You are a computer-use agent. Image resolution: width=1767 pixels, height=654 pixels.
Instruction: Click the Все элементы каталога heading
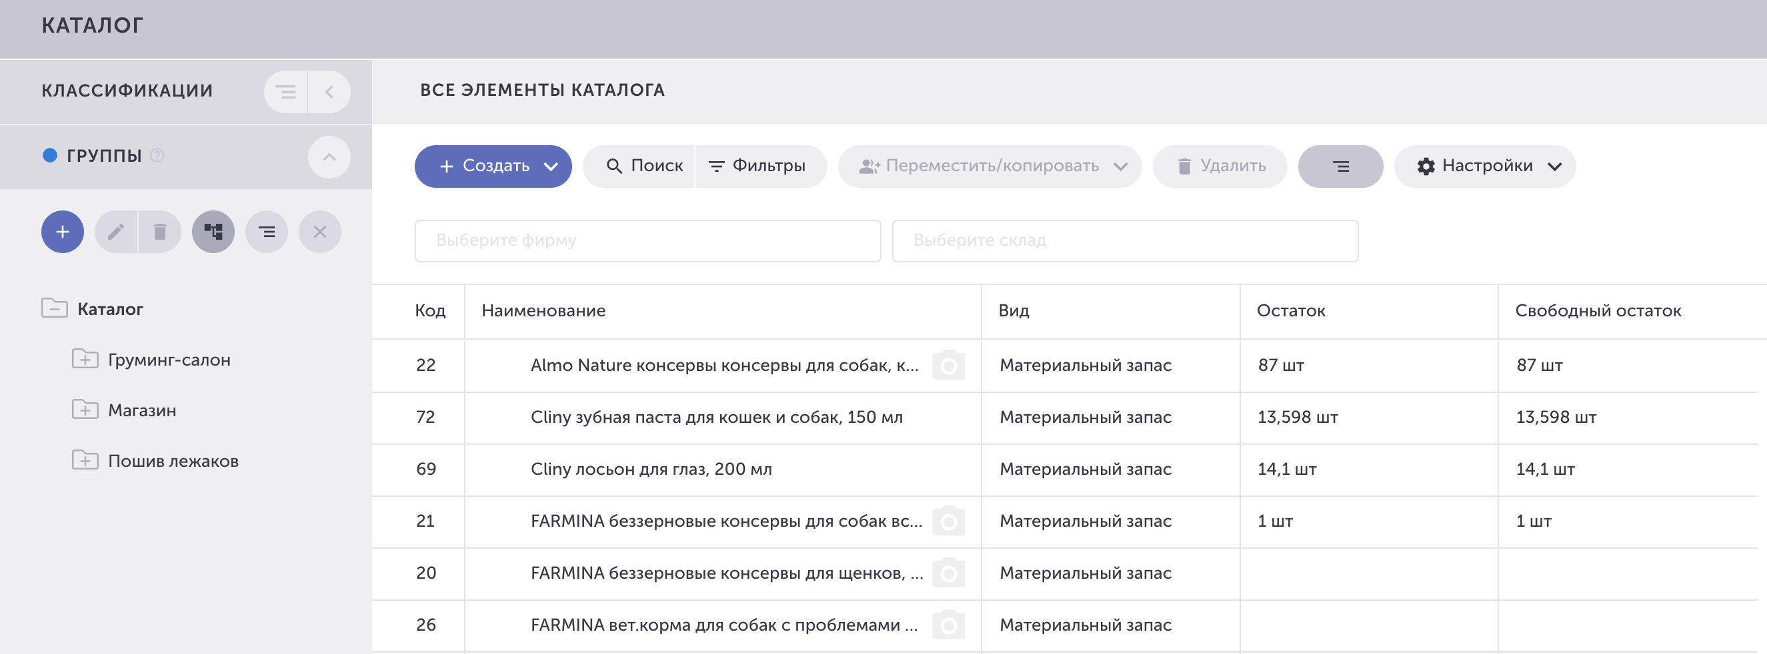[542, 91]
